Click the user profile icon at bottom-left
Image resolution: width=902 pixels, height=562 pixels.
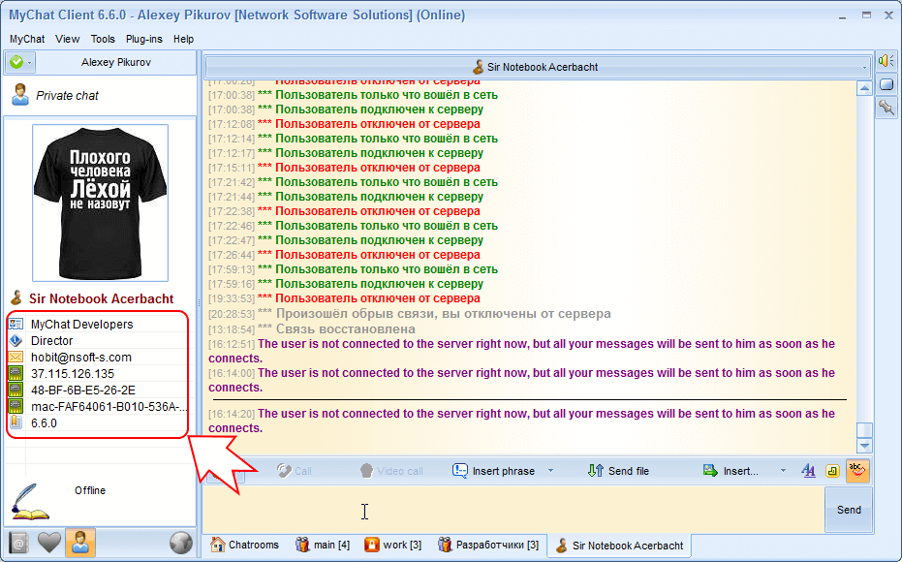point(80,543)
